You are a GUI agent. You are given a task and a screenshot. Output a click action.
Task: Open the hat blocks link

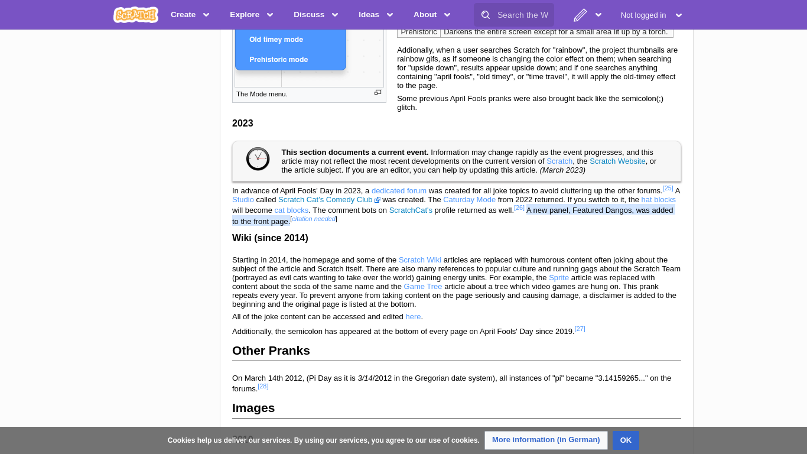[x=658, y=199]
